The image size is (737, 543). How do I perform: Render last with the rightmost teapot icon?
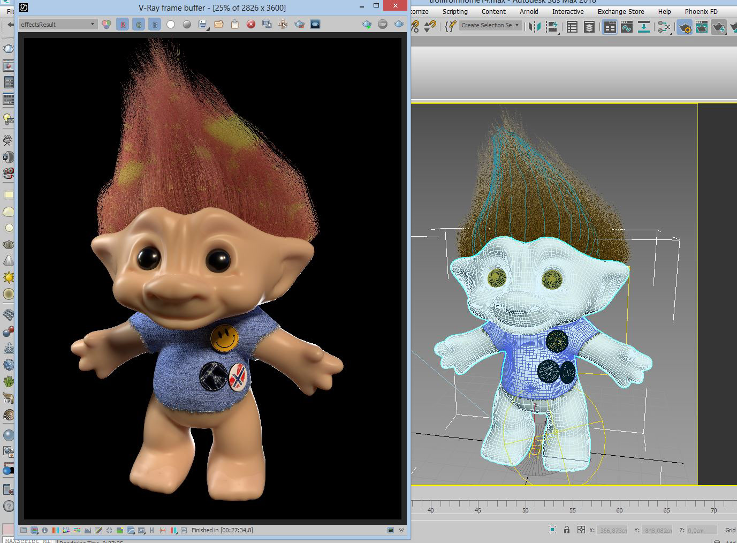click(399, 24)
